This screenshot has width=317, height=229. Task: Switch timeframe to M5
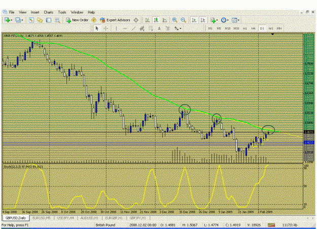(x=219, y=28)
